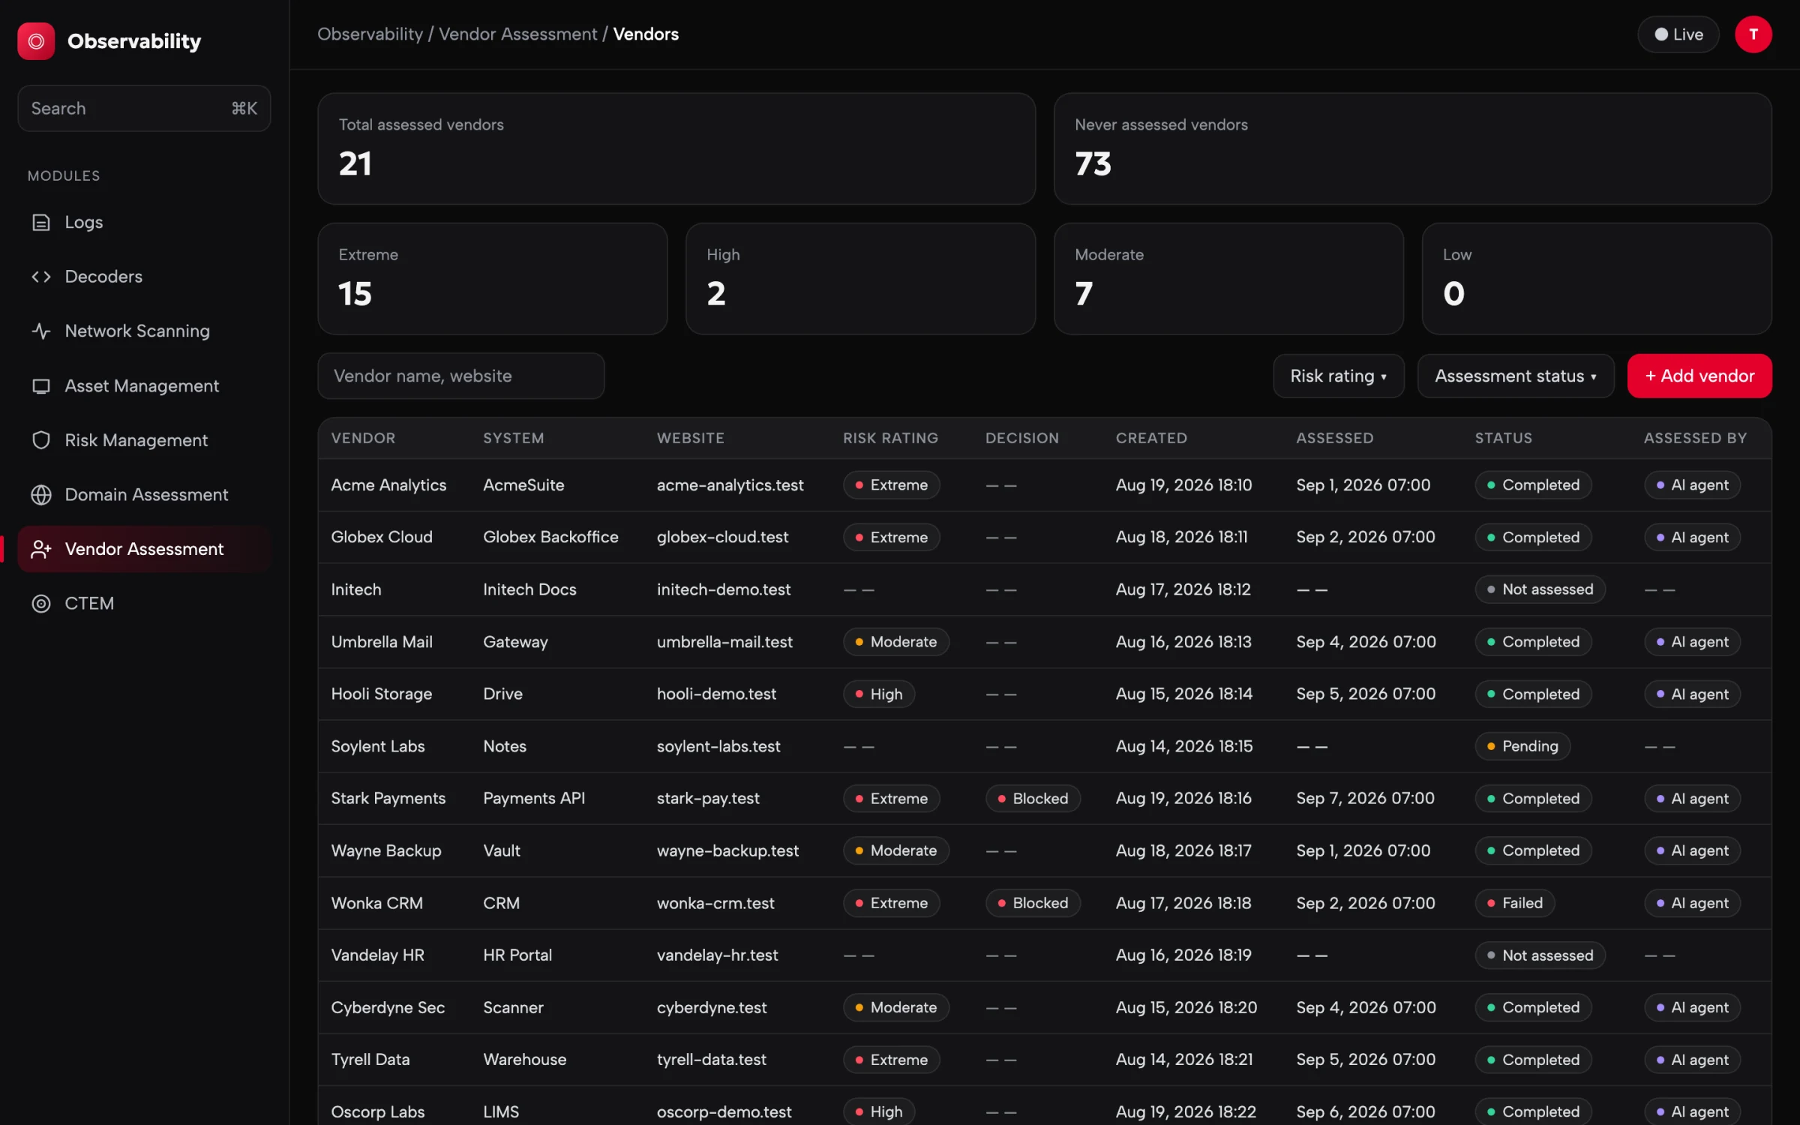Open the Domain Assessment module
1800x1125 pixels.
(144, 494)
